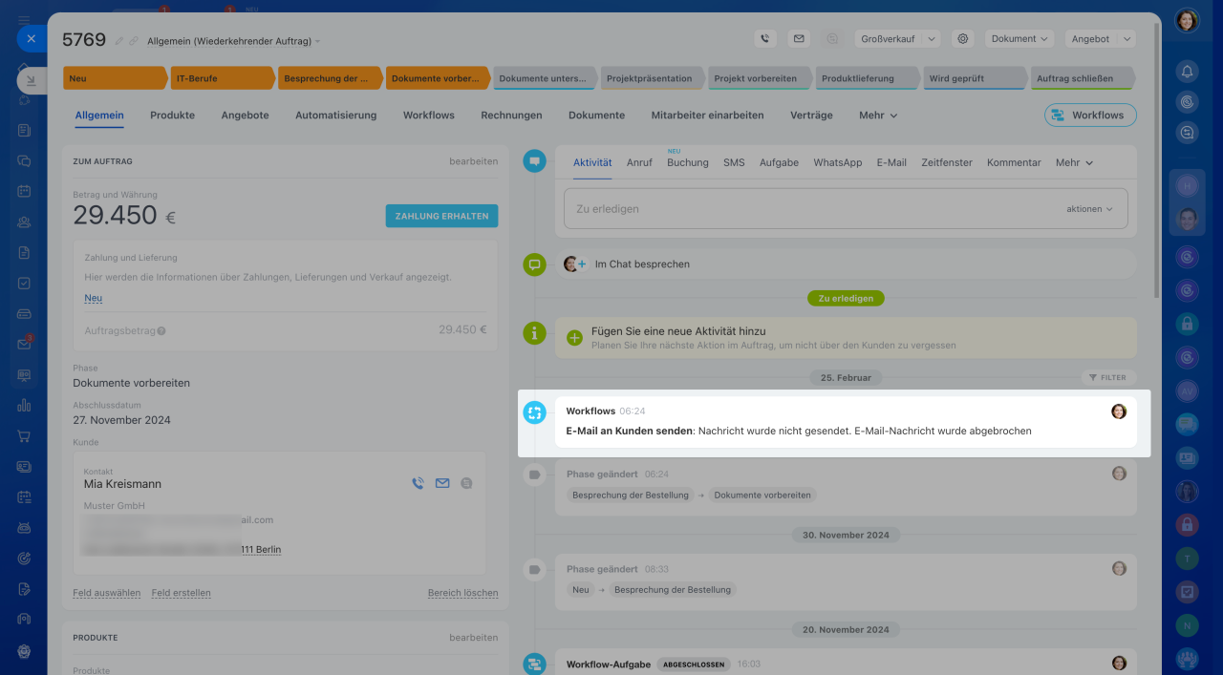Click Feld erstellen link
Screen dimensions: 1223x675
[x=181, y=593]
